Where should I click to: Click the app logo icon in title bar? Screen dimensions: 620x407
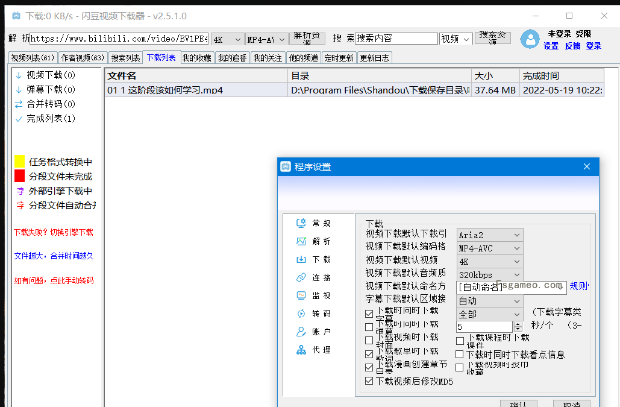[16, 16]
